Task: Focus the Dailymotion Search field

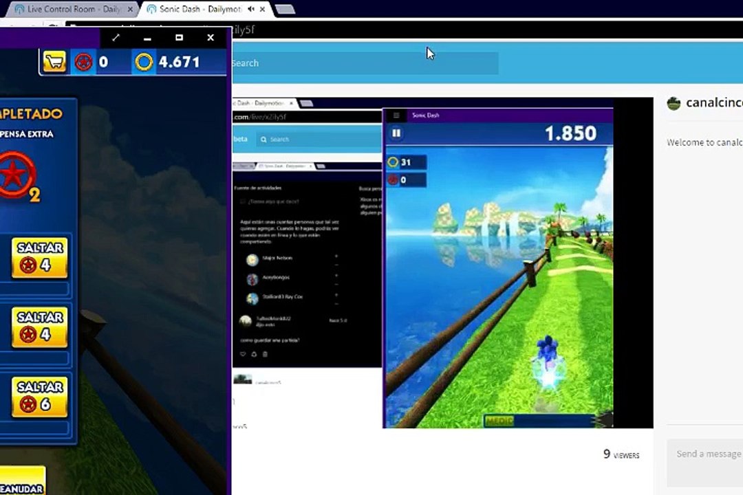Action: tap(365, 63)
